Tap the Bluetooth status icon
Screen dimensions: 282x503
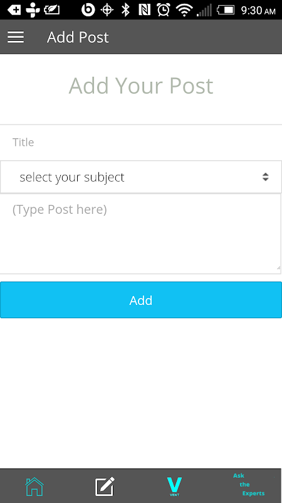(126, 10)
